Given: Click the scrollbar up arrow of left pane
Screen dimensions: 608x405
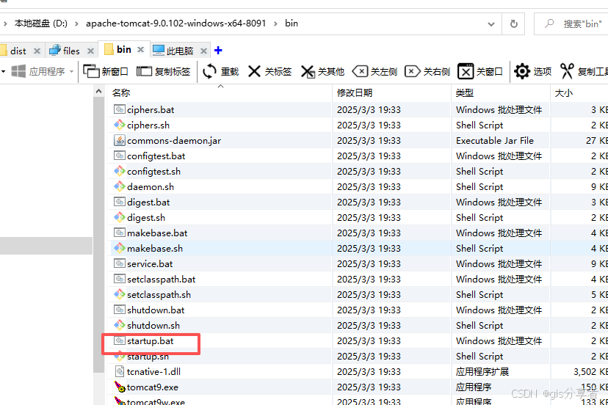Looking at the screenshot, I should 98,92.
